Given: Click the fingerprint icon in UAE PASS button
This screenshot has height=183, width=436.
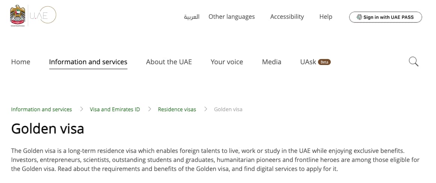Looking at the screenshot, I should (359, 17).
